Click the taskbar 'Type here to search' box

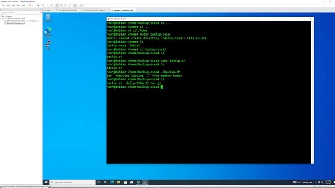click(73, 182)
